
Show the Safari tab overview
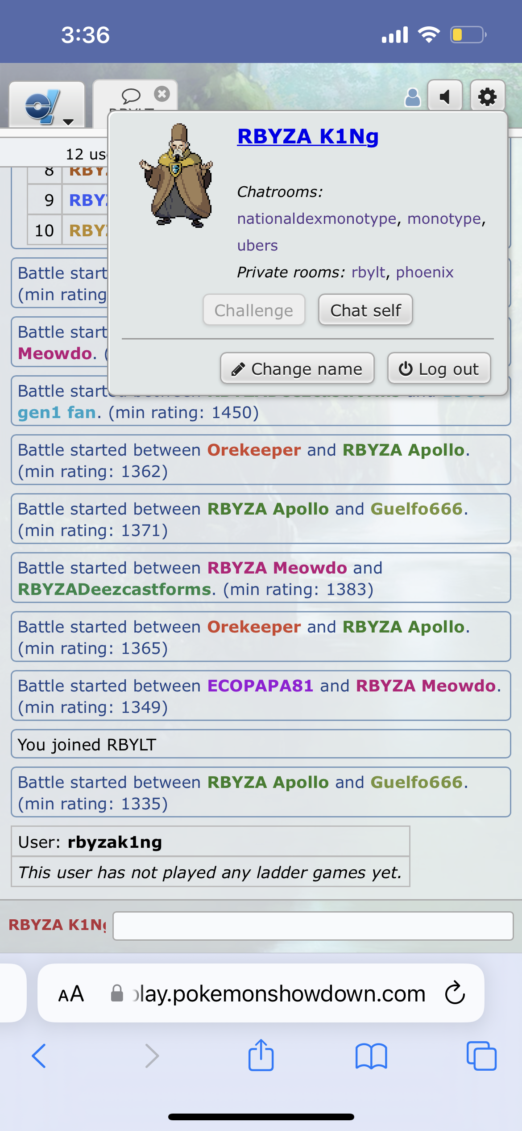point(481,1056)
